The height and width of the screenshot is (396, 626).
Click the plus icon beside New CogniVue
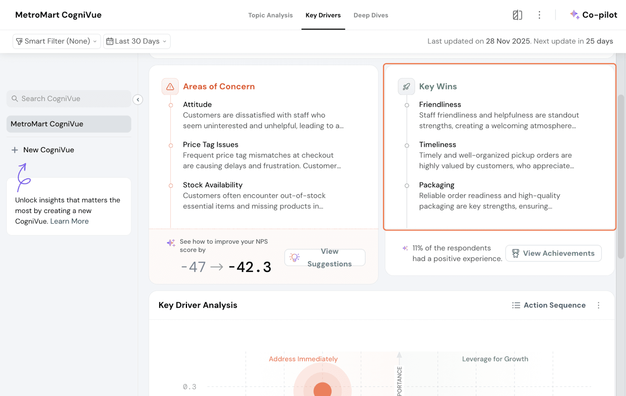coord(15,150)
